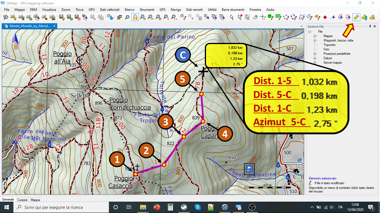The width and height of the screenshot is (380, 213).
Task: Open the Dati vettoriali menu
Action: coord(110,10)
